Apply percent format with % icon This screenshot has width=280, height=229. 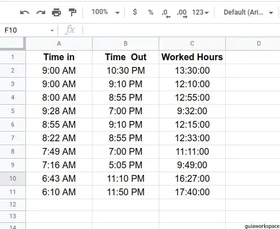coord(151,12)
